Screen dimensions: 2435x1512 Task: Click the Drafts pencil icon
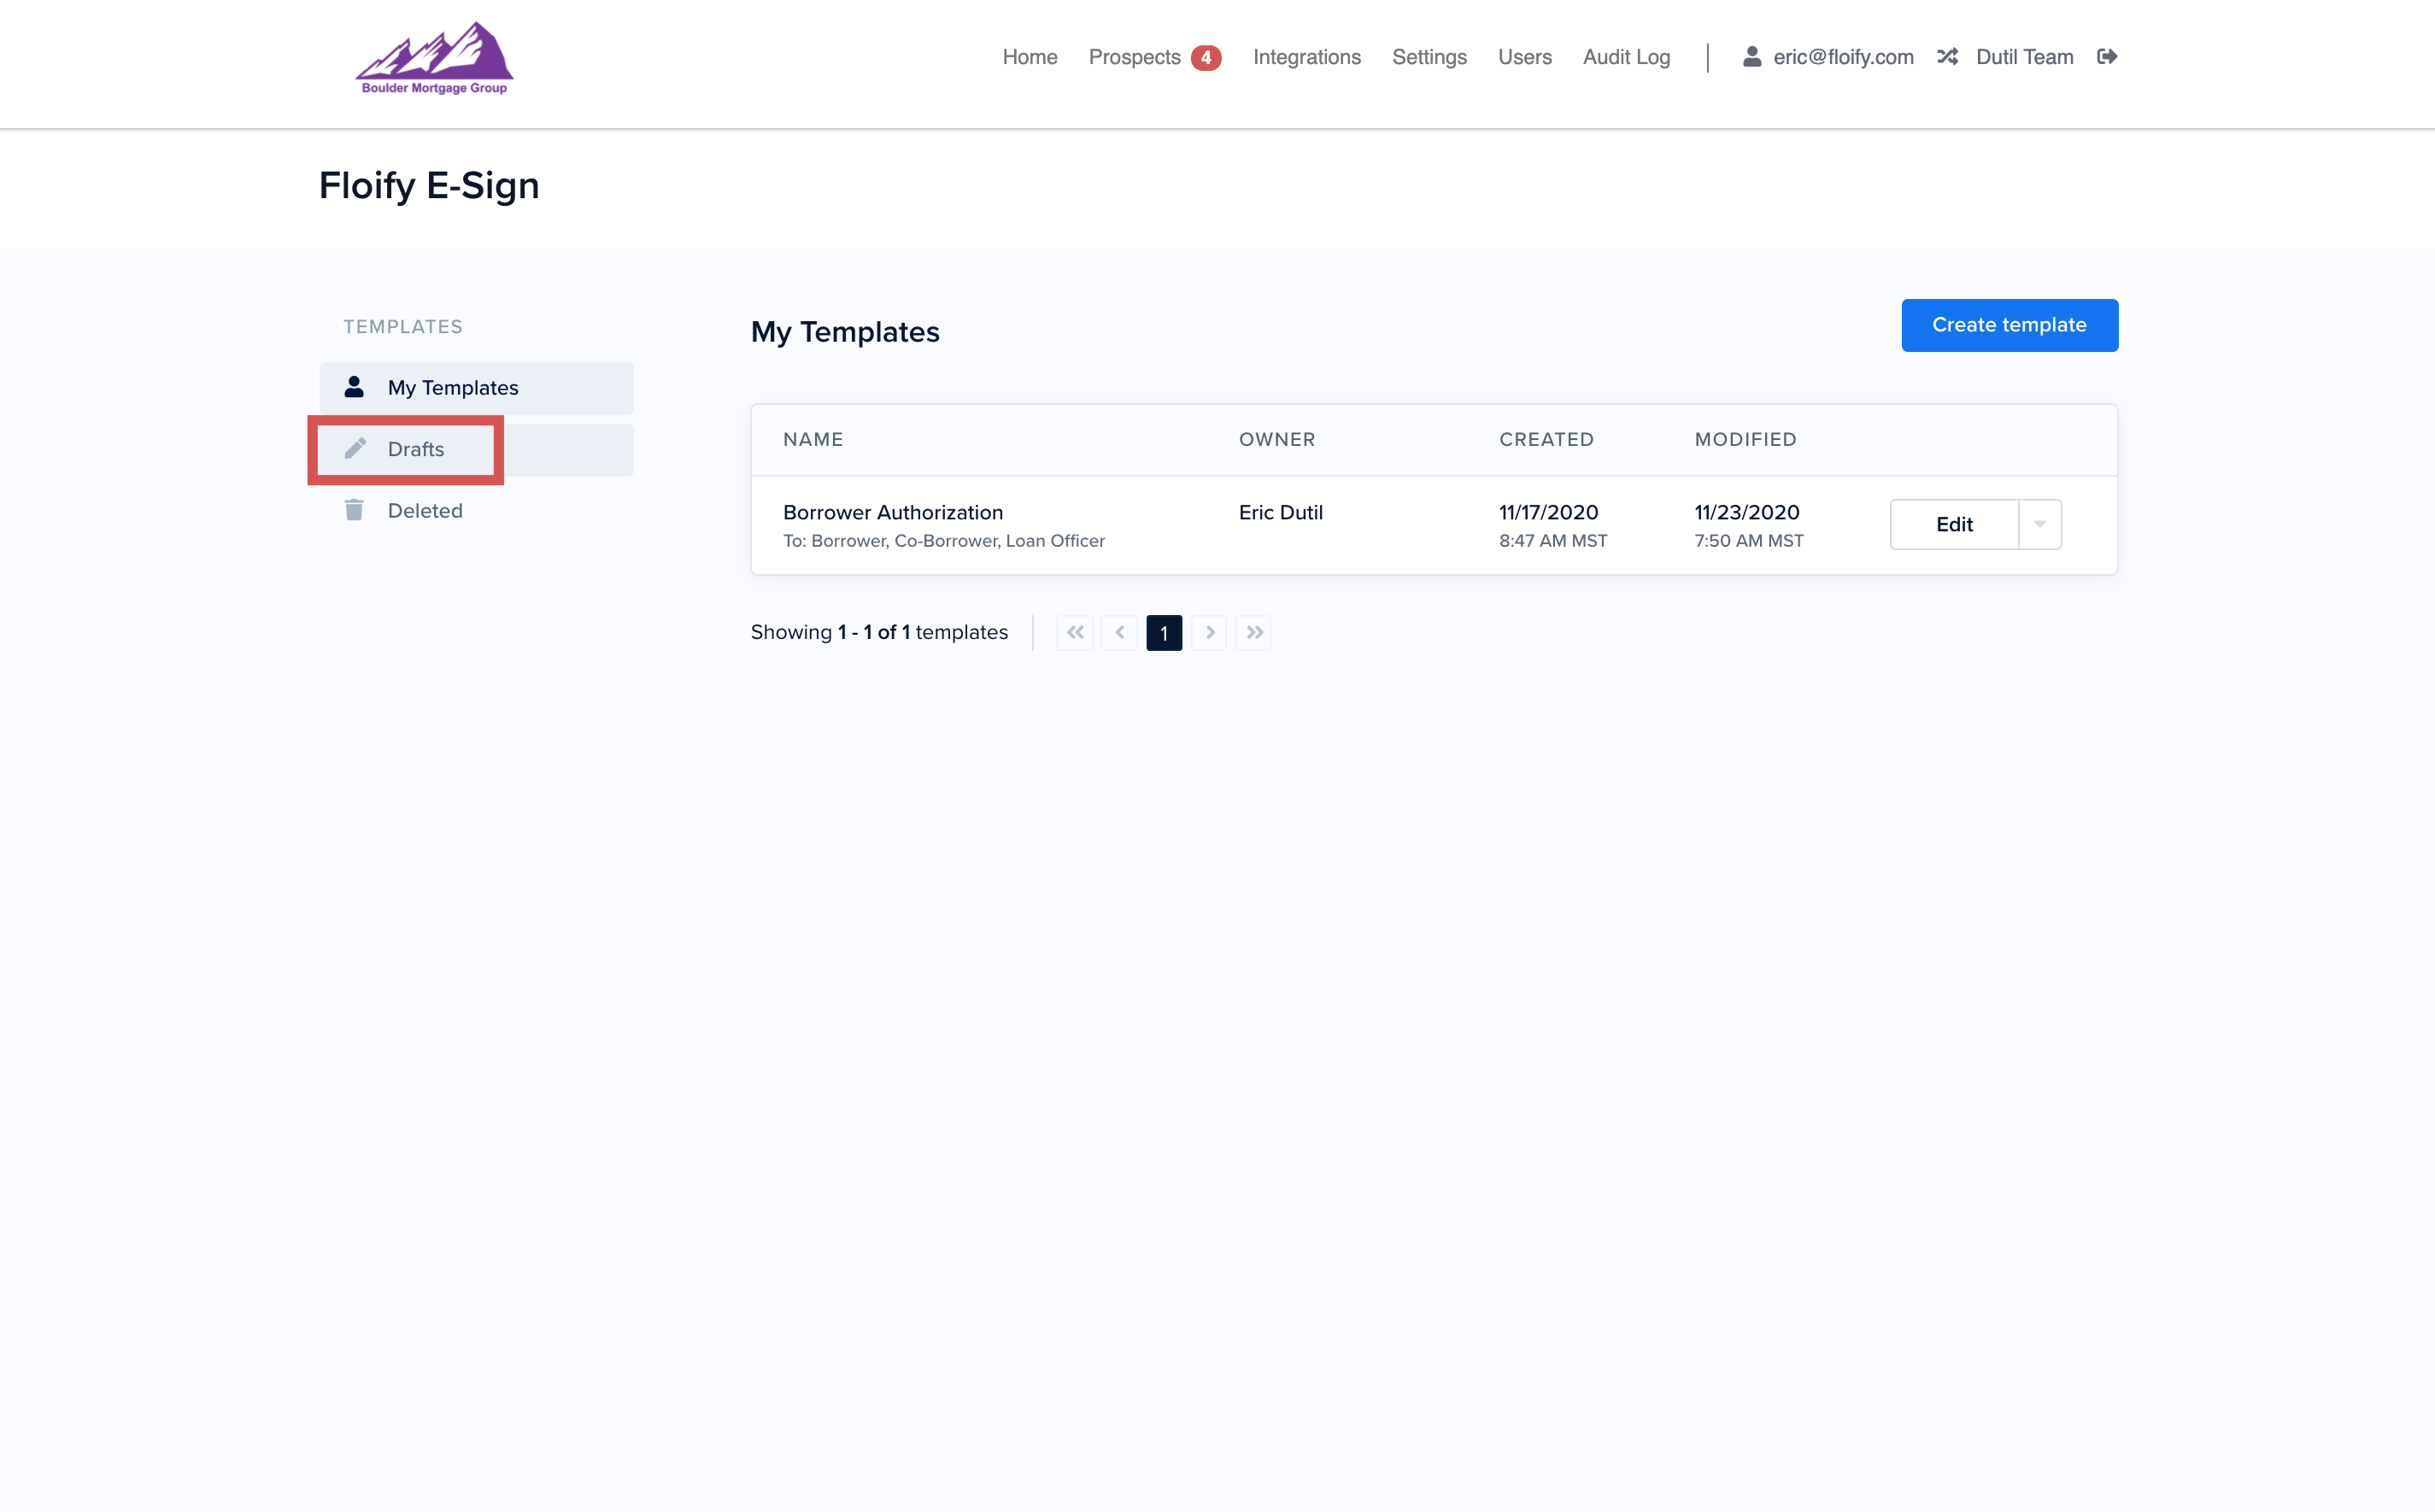click(x=355, y=448)
